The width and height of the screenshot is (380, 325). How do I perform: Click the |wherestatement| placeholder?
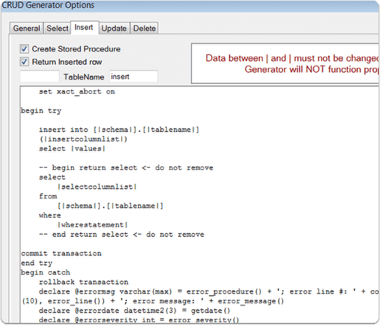93,225
